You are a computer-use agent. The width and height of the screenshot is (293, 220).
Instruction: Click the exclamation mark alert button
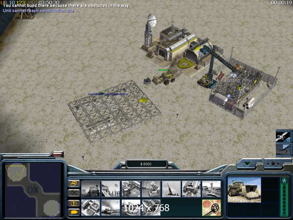pyautogui.click(x=74, y=203)
